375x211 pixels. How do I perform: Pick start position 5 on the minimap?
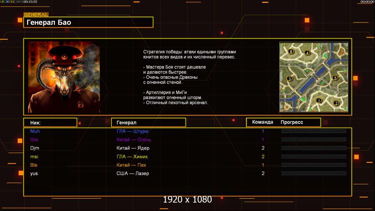[x=335, y=78]
